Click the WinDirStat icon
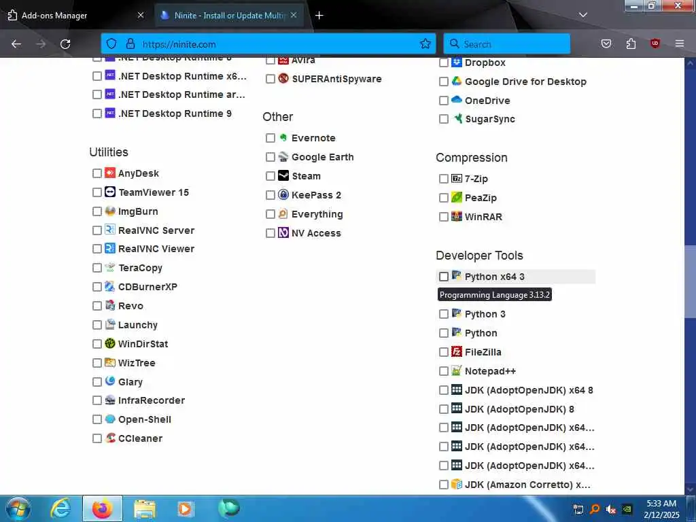Image resolution: width=696 pixels, height=522 pixels. point(110,343)
